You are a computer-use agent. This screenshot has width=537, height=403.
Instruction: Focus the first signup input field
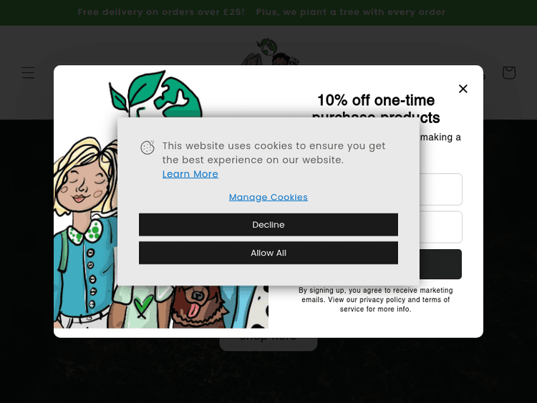[x=440, y=190]
